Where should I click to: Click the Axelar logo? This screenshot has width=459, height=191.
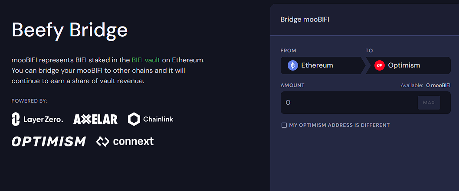(x=95, y=119)
